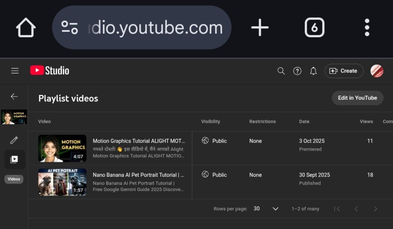The width and height of the screenshot is (393, 229).
Task: Click the Edit in YouTube button
Action: tap(357, 98)
